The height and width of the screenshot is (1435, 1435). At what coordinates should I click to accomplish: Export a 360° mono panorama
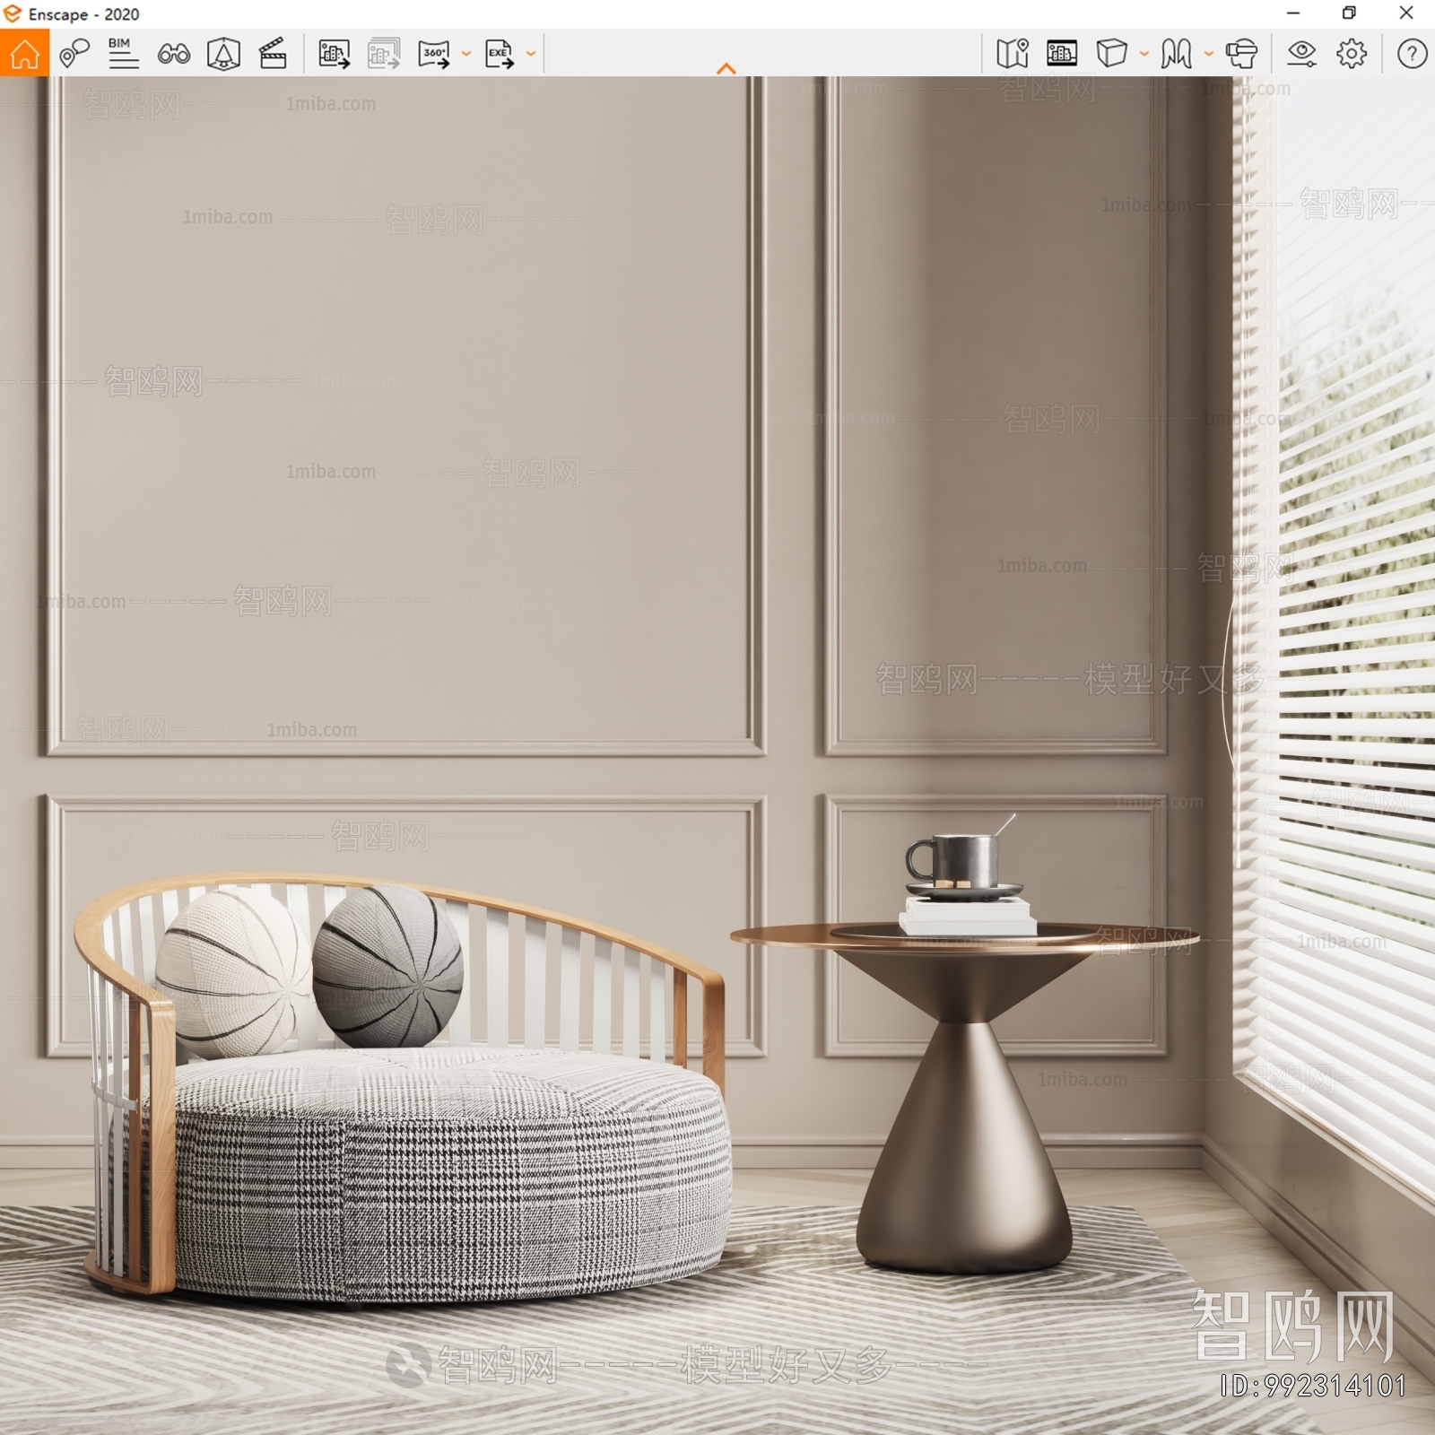tap(434, 54)
